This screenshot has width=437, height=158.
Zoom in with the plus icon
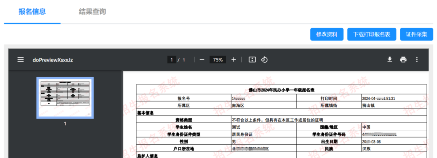(x=233, y=59)
